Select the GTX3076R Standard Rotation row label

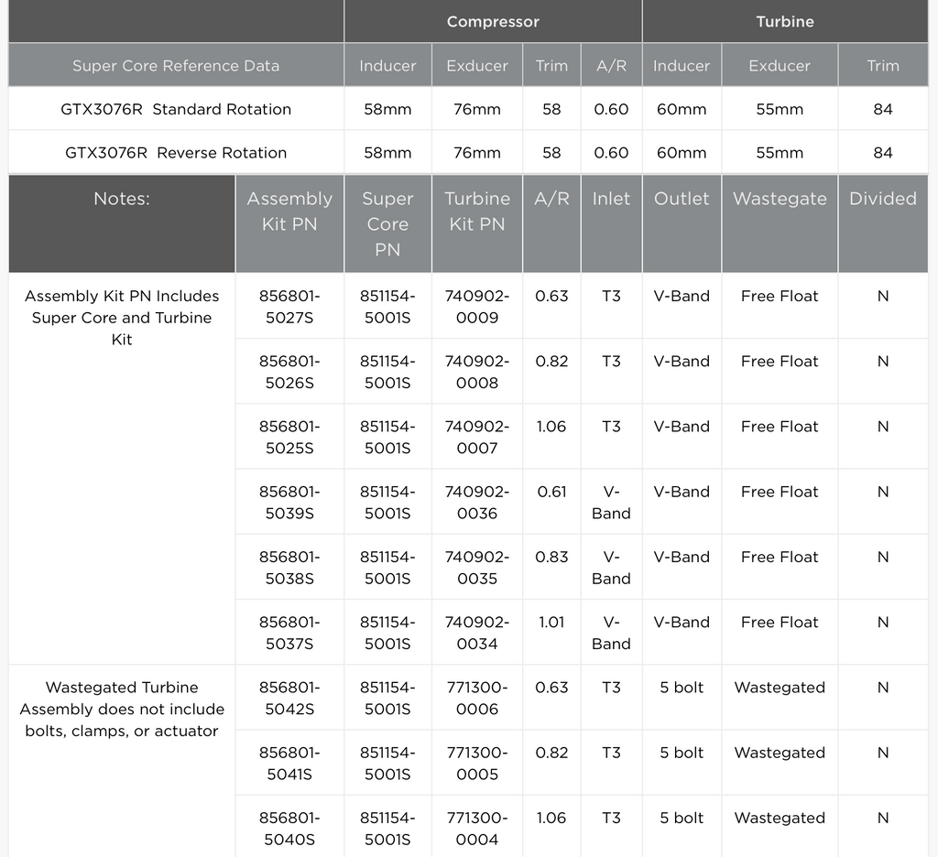click(x=176, y=110)
